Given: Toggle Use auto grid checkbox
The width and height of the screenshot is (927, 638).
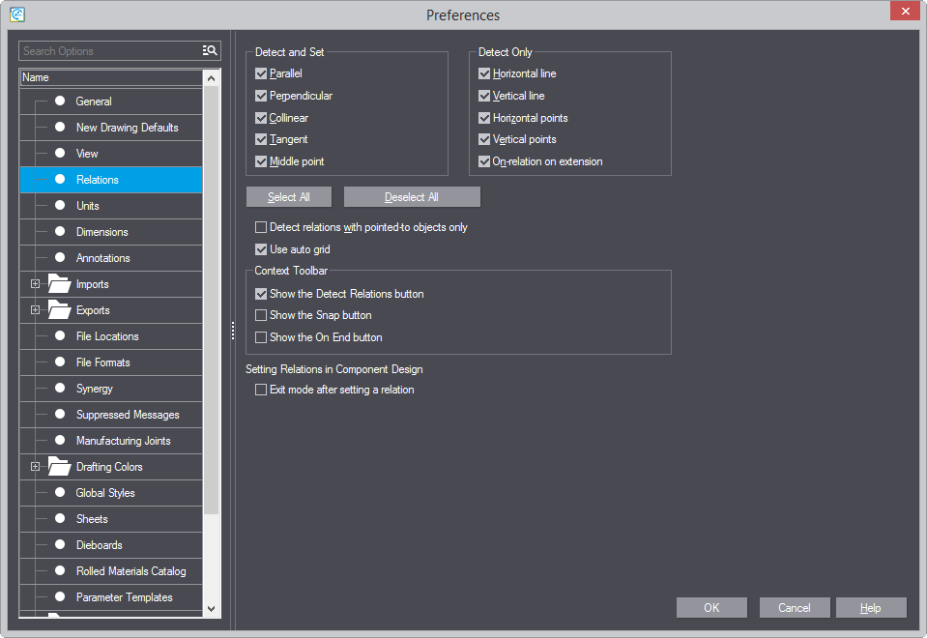Looking at the screenshot, I should (261, 249).
